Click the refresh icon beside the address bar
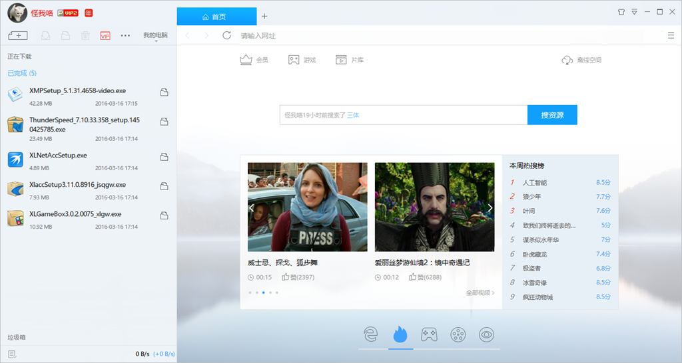This screenshot has height=363, width=682. click(x=226, y=35)
